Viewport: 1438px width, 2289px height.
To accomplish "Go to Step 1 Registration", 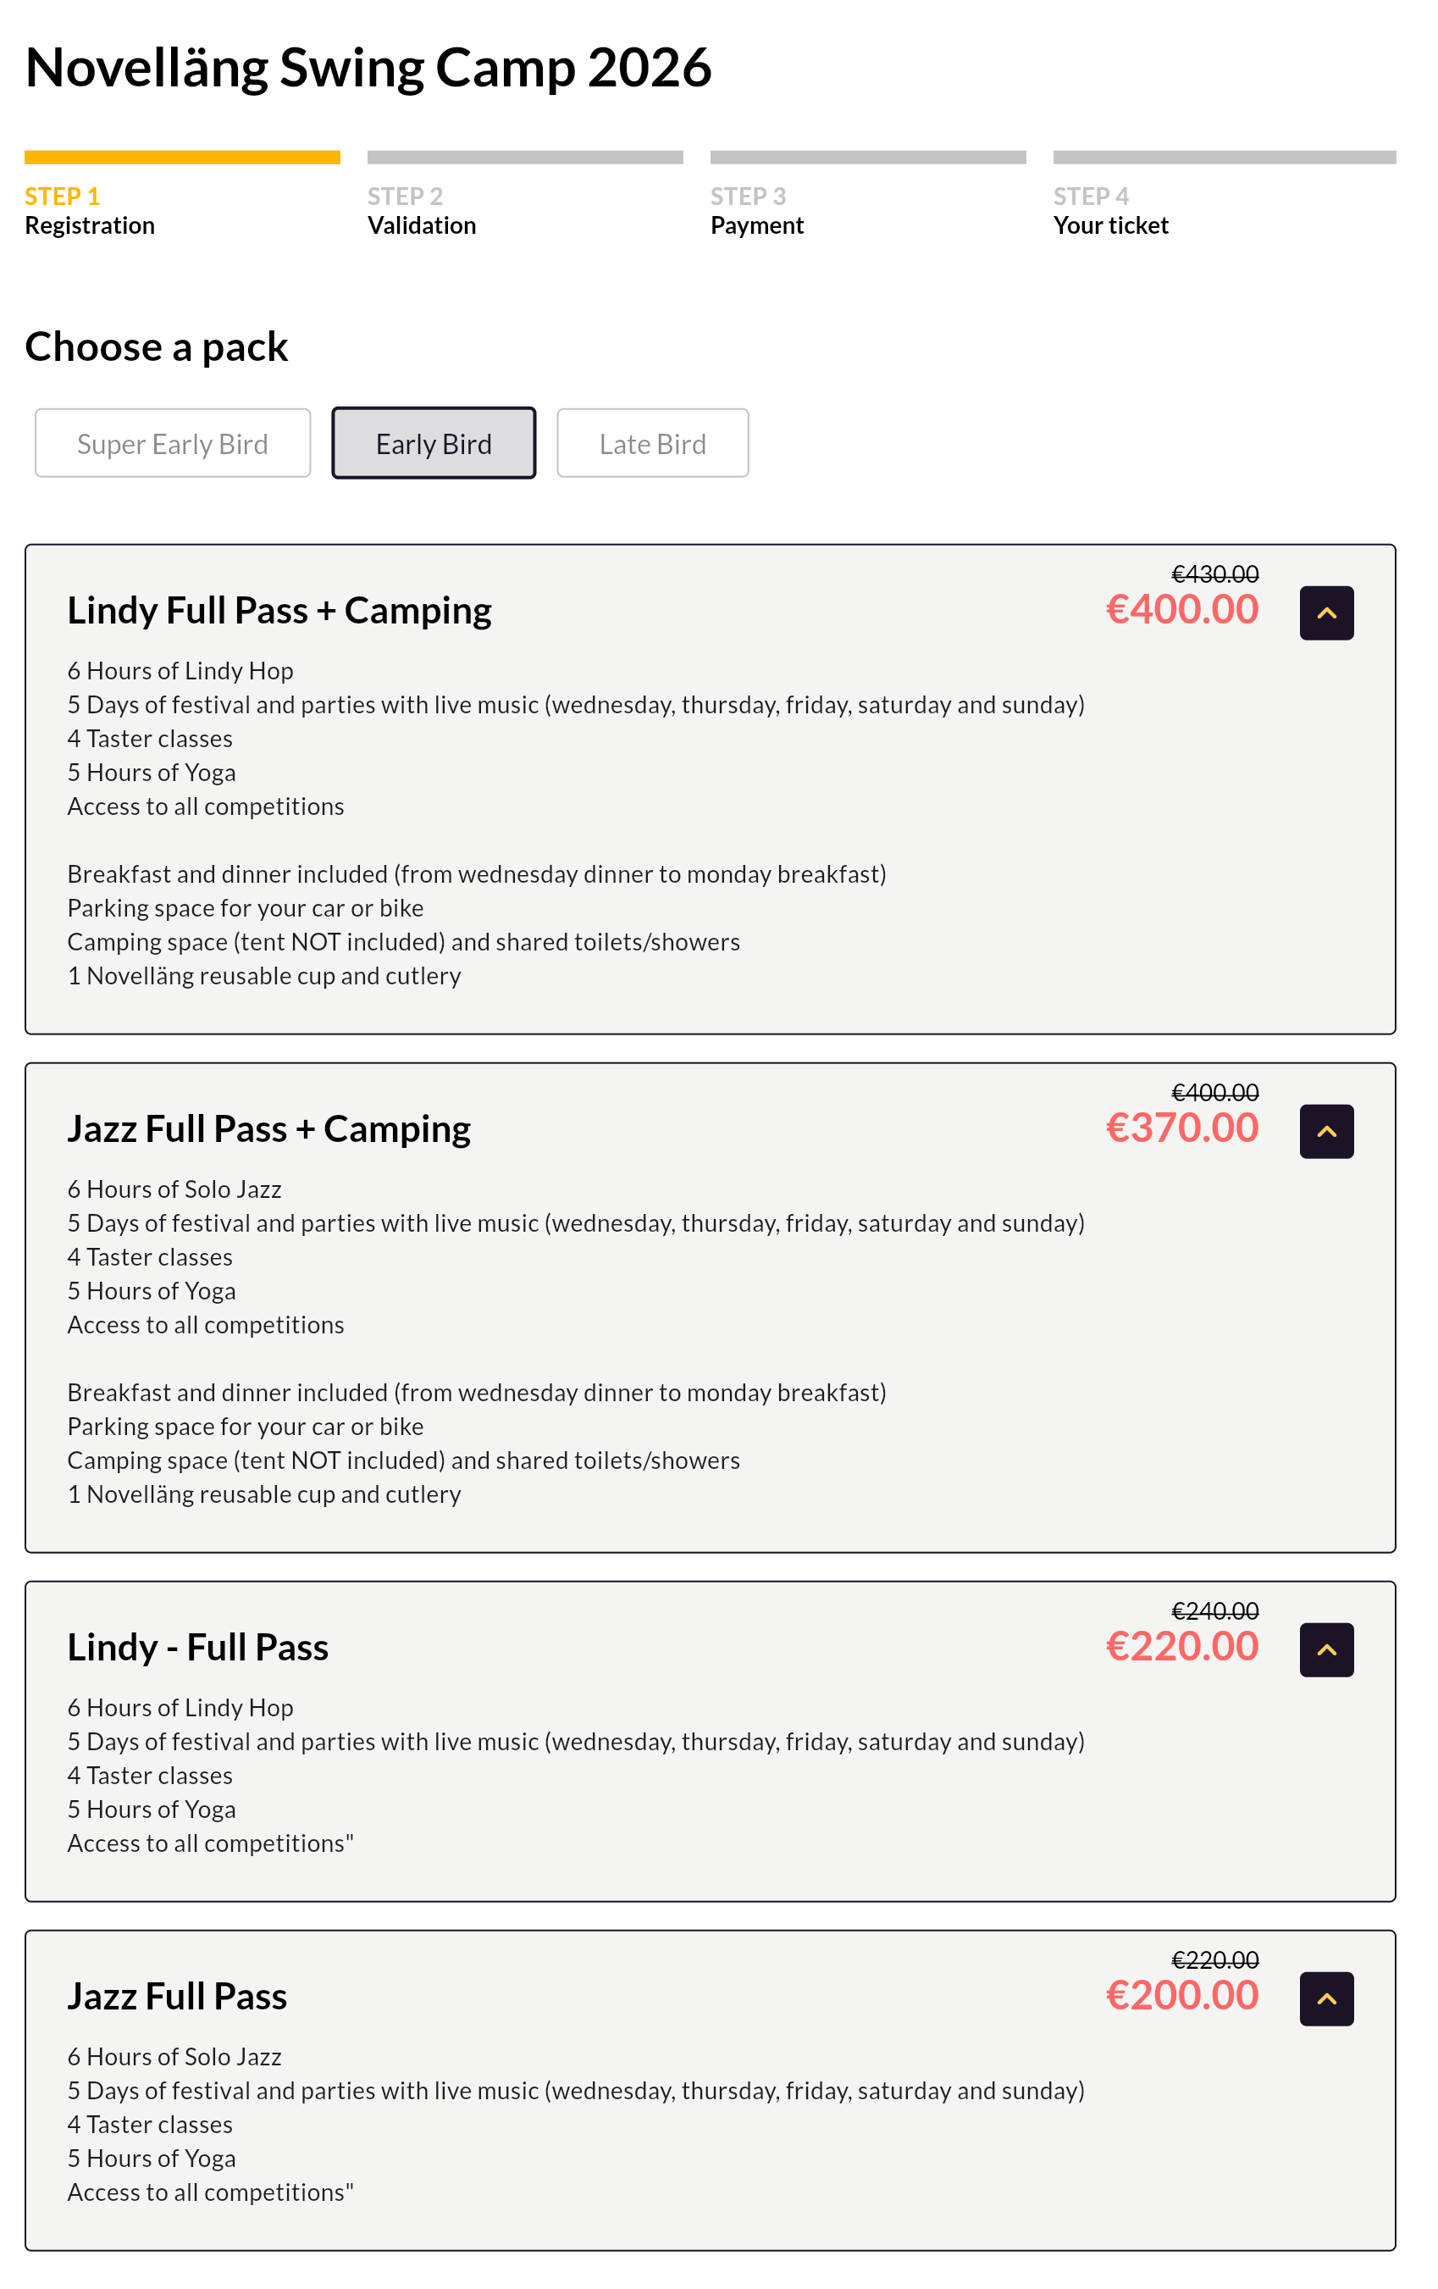I will pyautogui.click(x=89, y=211).
